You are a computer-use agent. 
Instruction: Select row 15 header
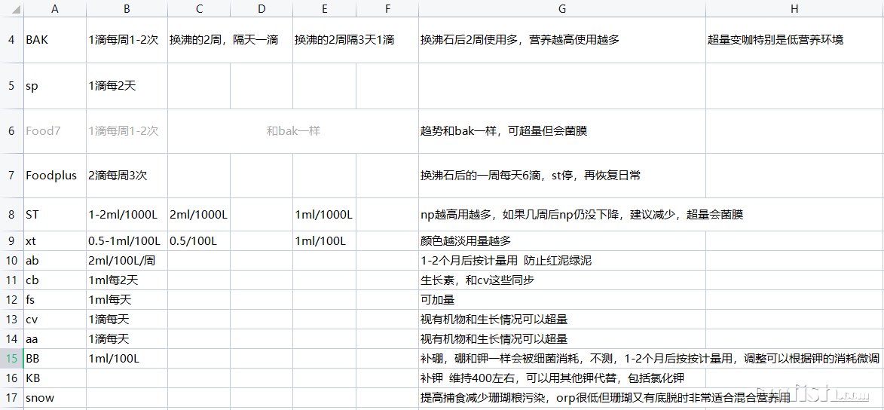pos(11,358)
